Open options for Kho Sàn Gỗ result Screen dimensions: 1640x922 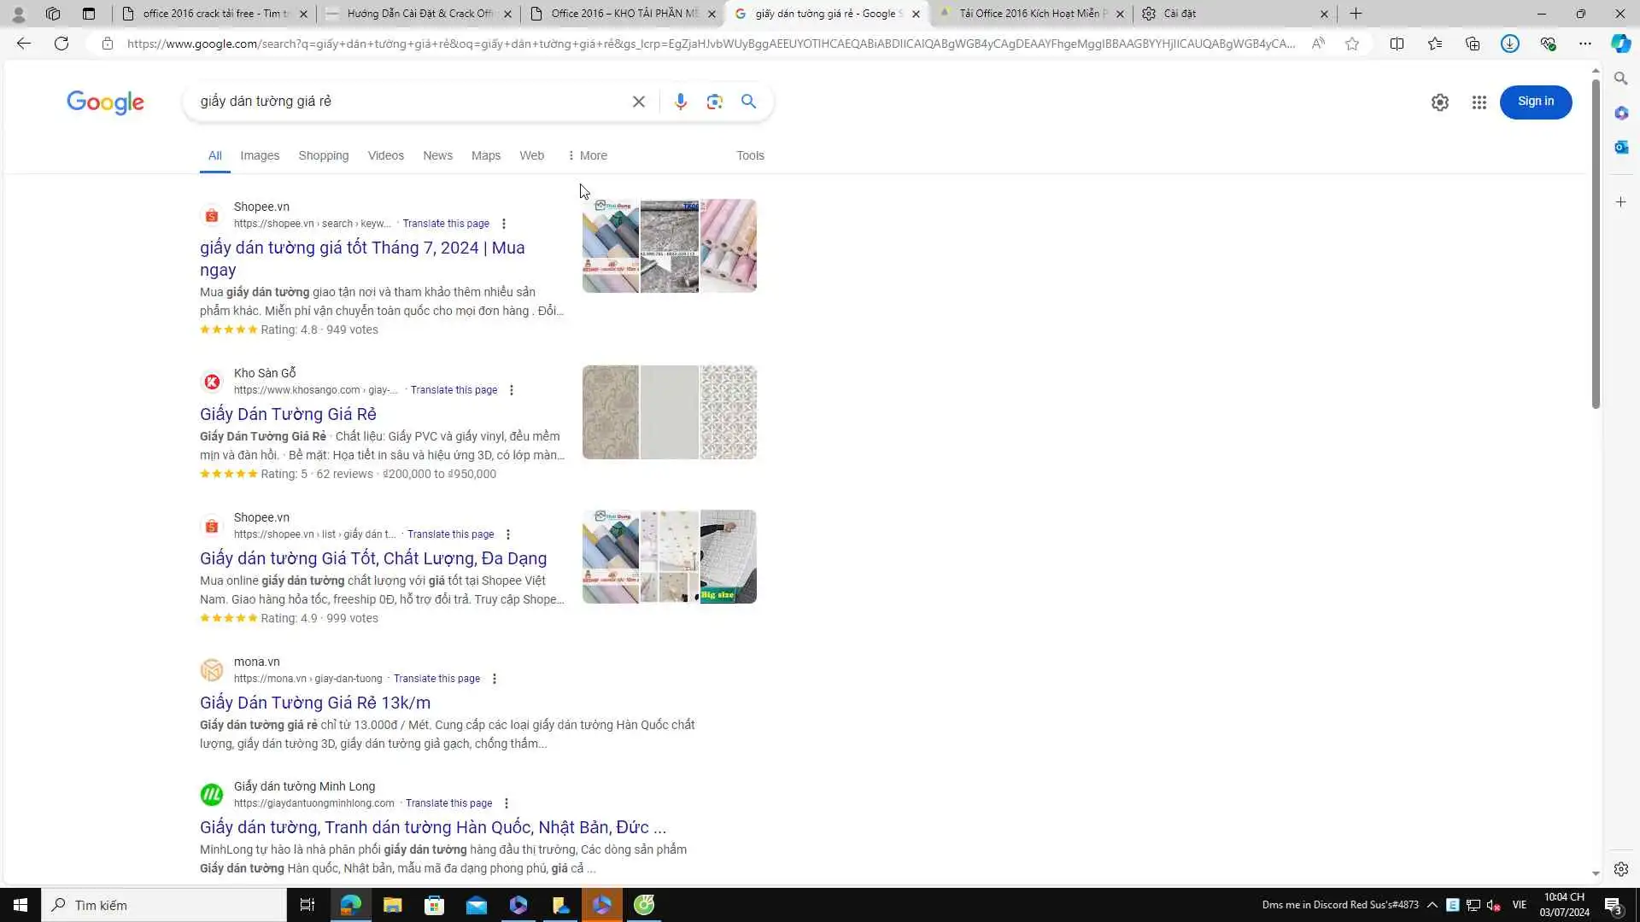pyautogui.click(x=511, y=390)
